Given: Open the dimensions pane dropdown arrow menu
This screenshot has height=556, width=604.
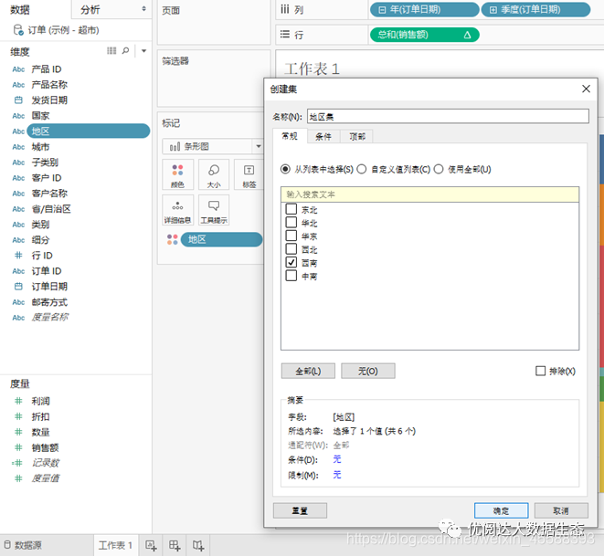Looking at the screenshot, I should 143,51.
